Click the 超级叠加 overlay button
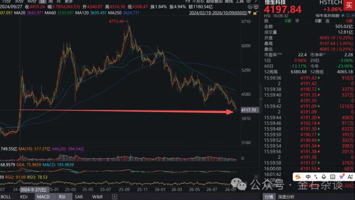The width and height of the screenshot is (355, 200). [x=215, y=1]
